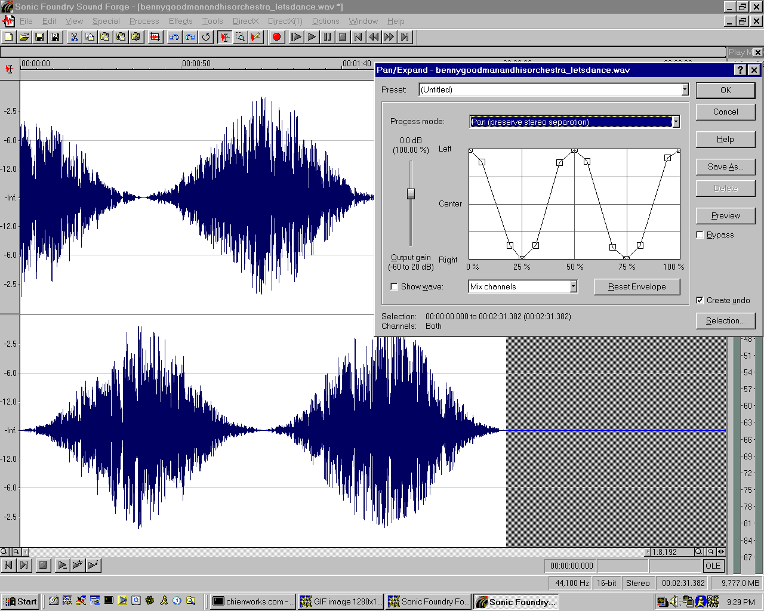Click Go to End in the main toolbar

pos(405,37)
